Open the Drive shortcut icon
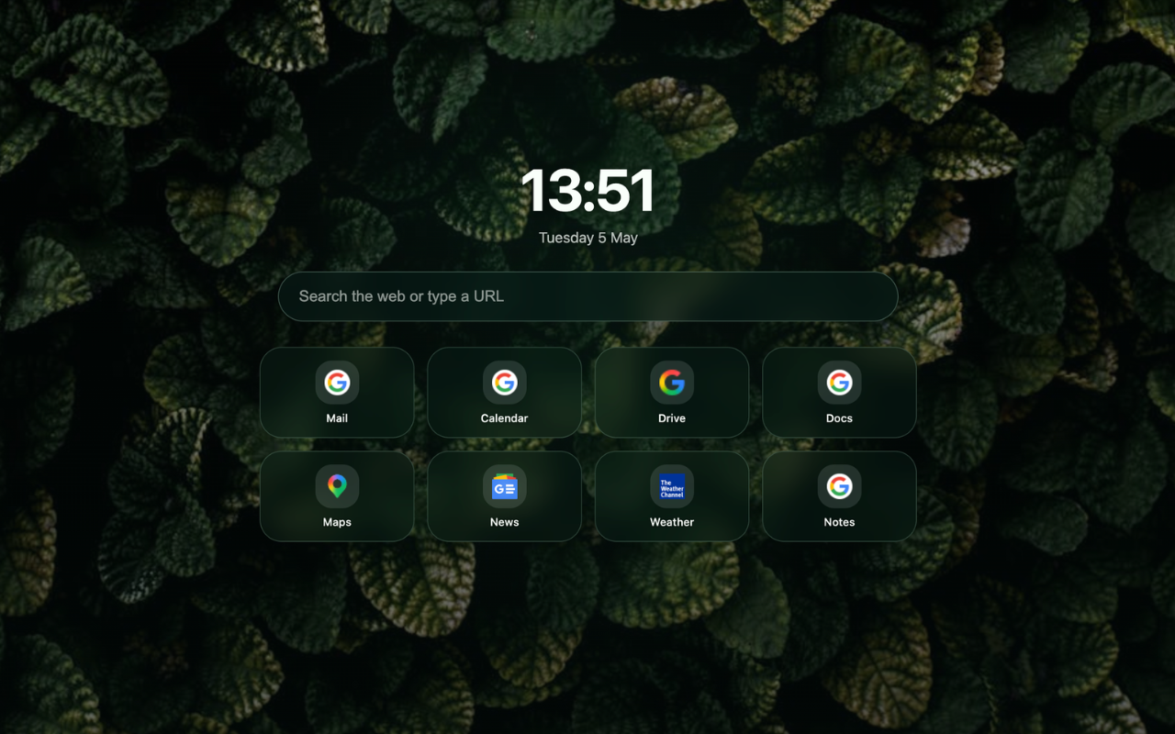 672,383
